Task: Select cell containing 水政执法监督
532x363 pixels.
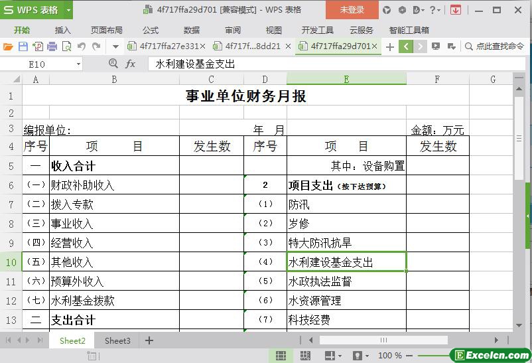Action: [x=346, y=281]
